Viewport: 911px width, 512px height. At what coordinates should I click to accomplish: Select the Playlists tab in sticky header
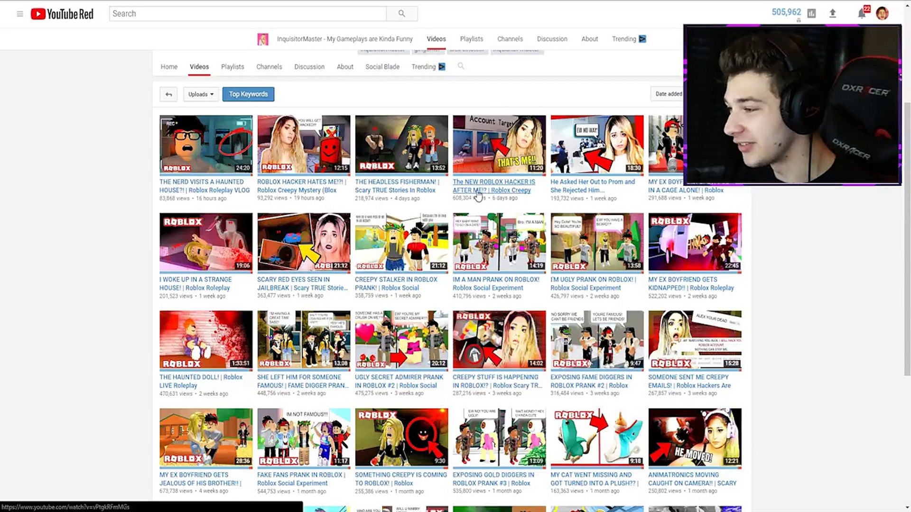(471, 39)
